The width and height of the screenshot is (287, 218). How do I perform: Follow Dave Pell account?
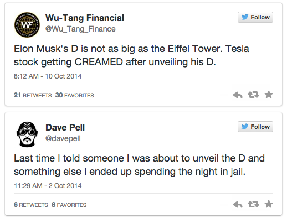[255, 127]
